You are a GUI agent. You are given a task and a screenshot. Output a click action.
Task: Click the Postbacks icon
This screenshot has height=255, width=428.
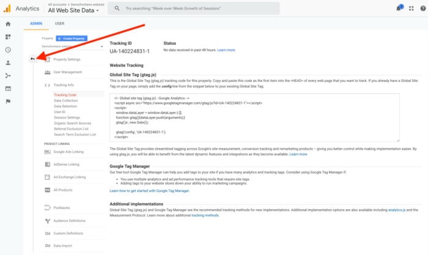pos(48,207)
